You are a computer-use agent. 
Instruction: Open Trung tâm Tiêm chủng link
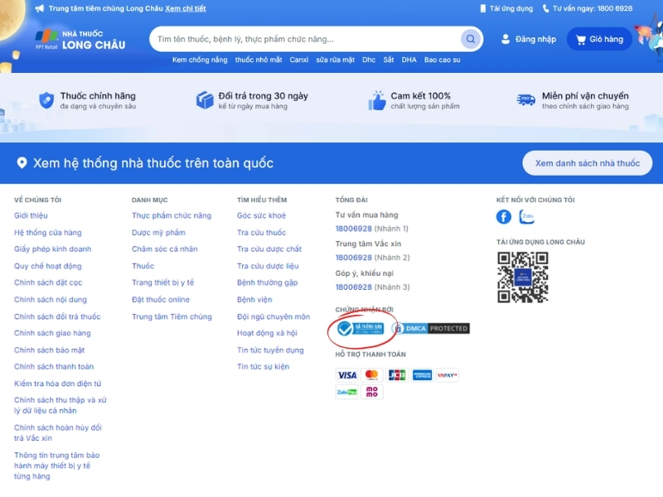point(172,316)
